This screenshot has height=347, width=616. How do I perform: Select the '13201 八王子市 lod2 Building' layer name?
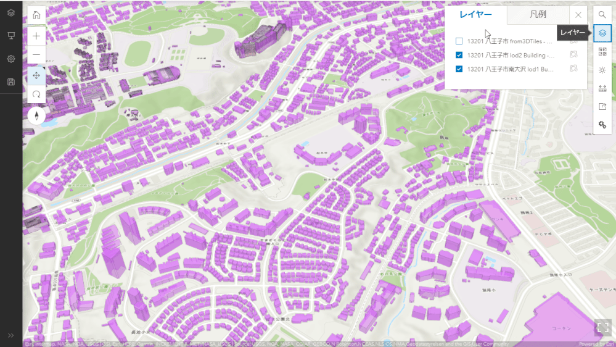click(511, 55)
